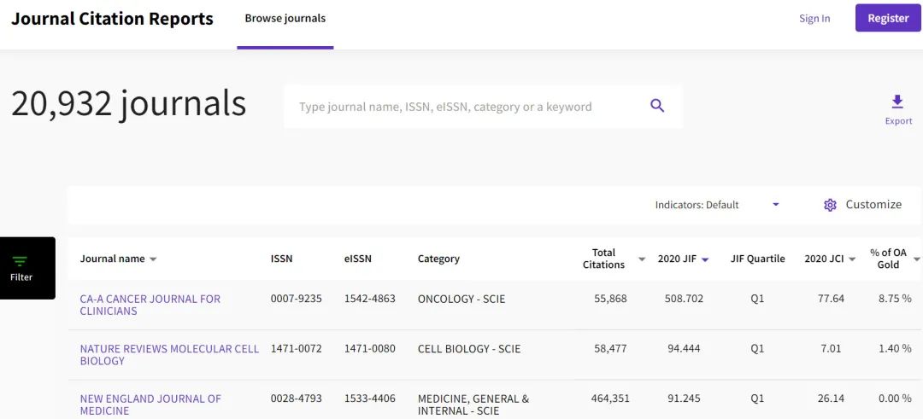Select OA Gold value 1.40 %
The height and width of the screenshot is (419, 923).
(x=895, y=348)
